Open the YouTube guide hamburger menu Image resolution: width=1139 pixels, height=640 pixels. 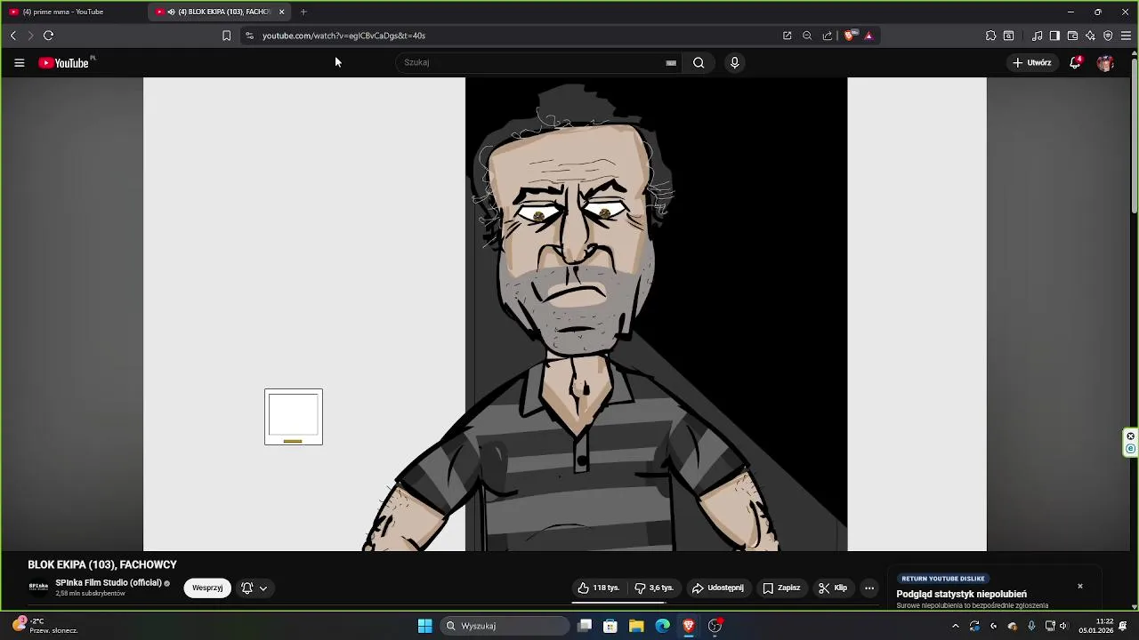19,63
